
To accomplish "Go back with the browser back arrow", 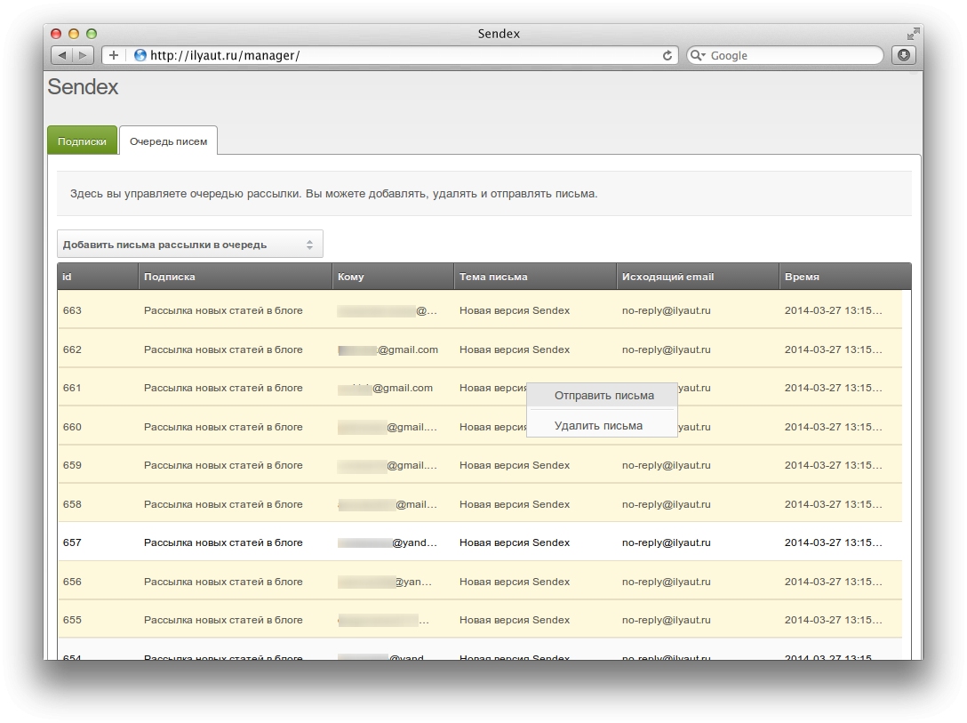I will [x=61, y=55].
